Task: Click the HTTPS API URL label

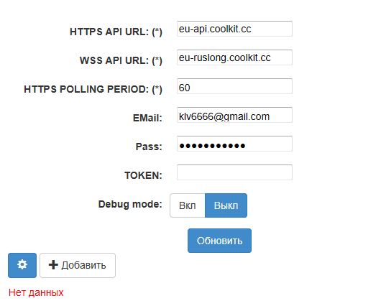Action: 116,32
